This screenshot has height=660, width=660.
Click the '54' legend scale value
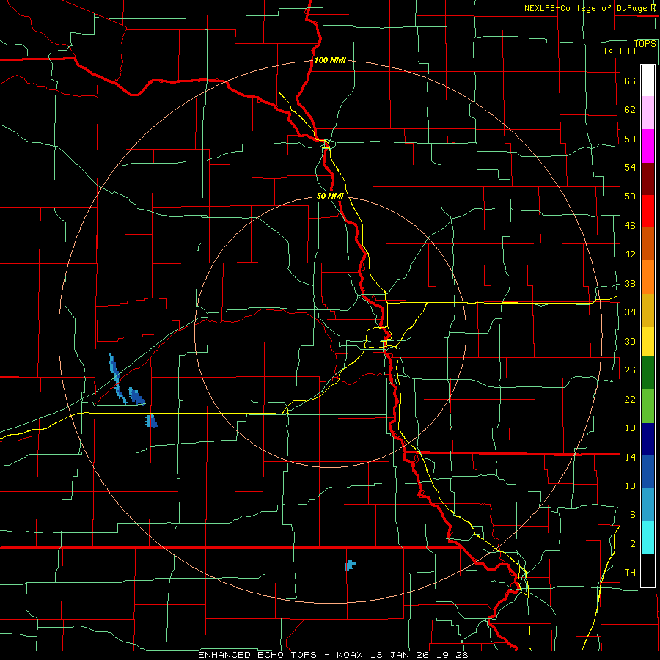click(630, 167)
